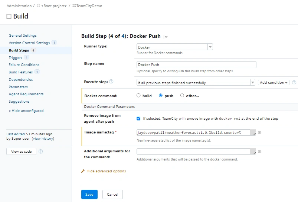Click Hide unconfigured link

[26, 111]
